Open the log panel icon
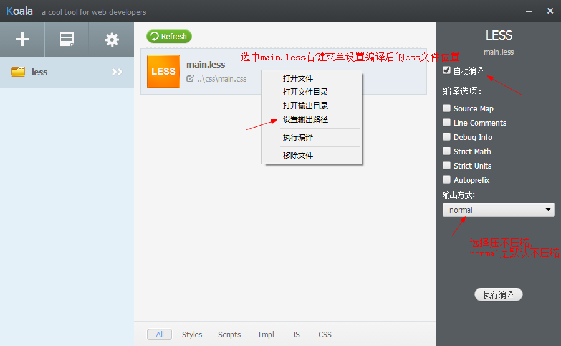Viewport: 561px width, 346px height. 67,39
